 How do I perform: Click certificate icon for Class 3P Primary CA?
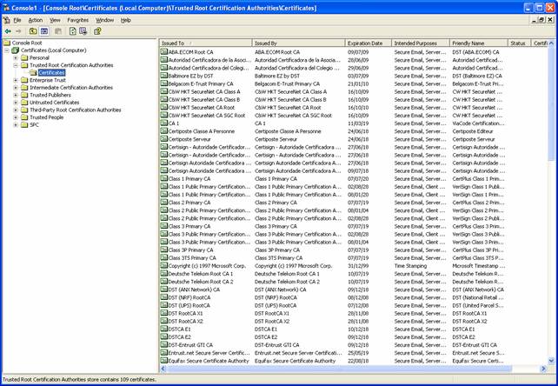click(x=164, y=250)
